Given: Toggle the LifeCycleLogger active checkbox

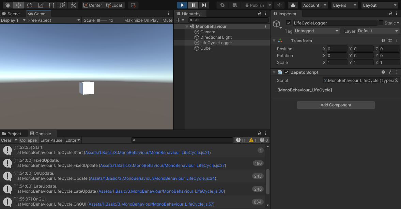Looking at the screenshot, I should pos(289,23).
